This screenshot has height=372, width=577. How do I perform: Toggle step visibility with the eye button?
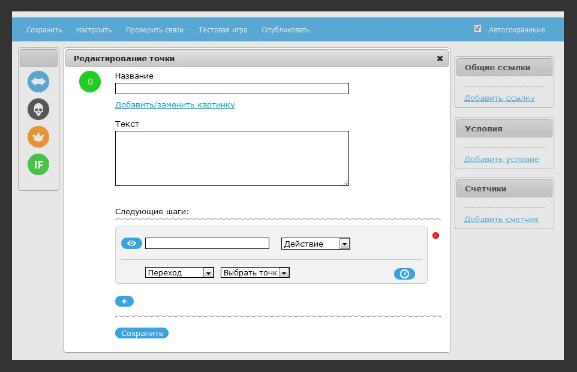pos(131,243)
